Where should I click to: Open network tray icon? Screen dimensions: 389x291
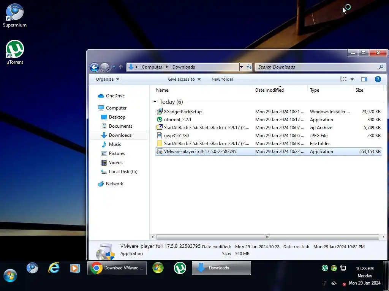click(x=343, y=268)
